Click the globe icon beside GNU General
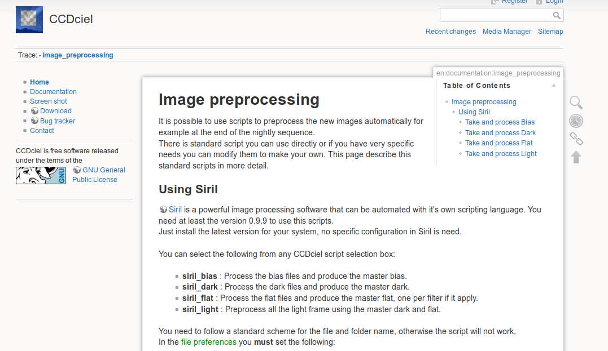Screen dimensions: 608x351 [77, 170]
